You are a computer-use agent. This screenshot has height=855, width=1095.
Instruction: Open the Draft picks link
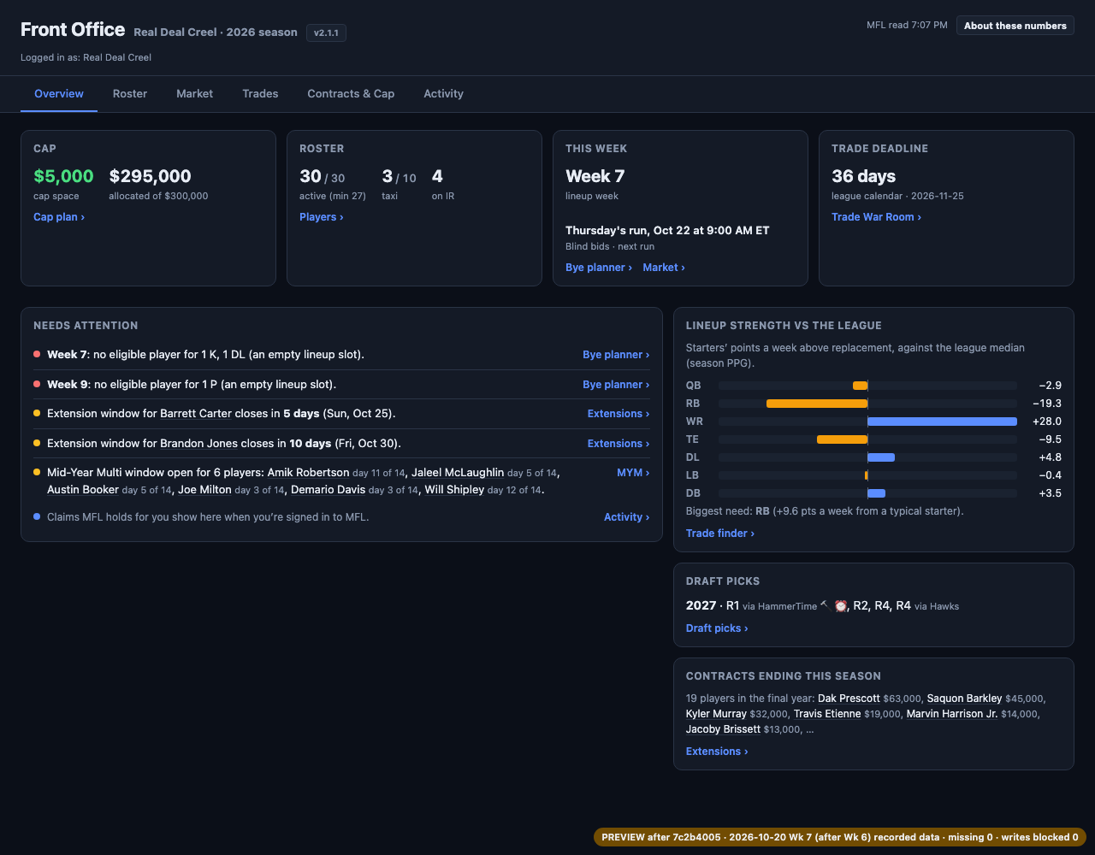(x=717, y=628)
